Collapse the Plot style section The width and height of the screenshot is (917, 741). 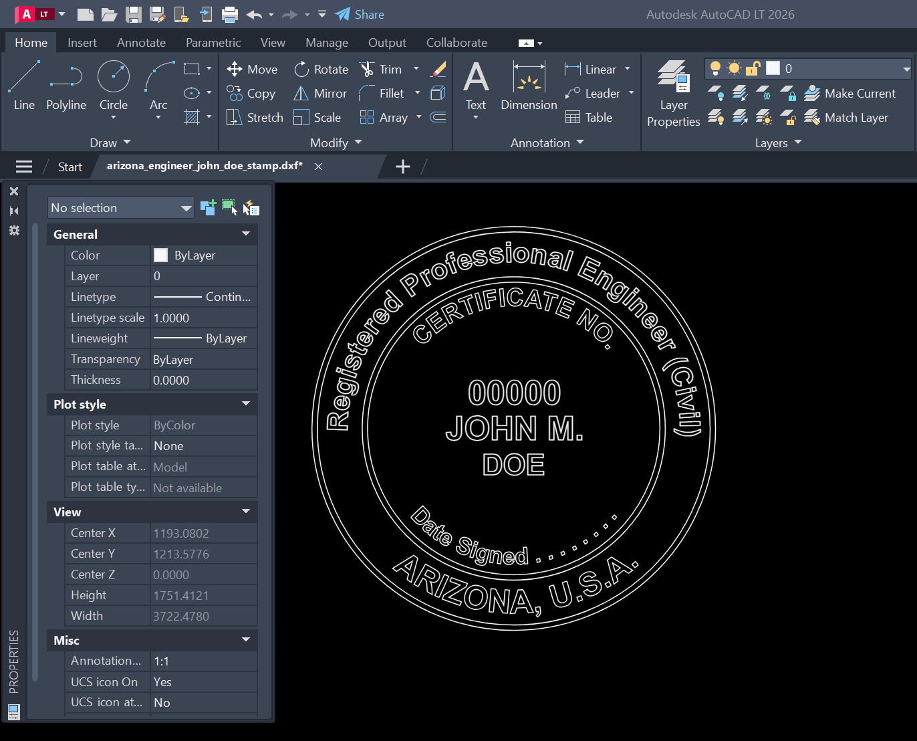[246, 404]
